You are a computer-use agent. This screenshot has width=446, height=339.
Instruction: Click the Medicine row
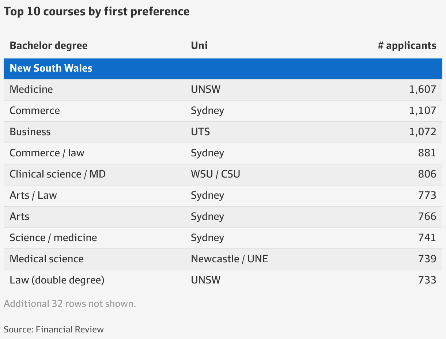click(31, 89)
